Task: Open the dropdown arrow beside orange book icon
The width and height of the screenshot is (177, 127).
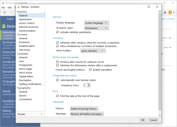Action: (174, 12)
